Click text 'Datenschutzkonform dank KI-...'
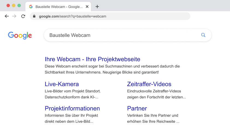 click(72, 97)
